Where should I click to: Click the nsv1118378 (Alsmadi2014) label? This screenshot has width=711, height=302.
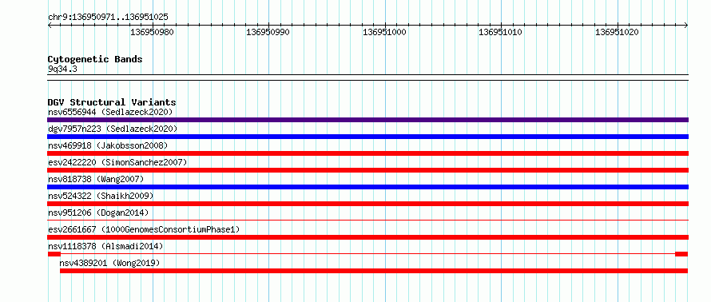[x=105, y=246]
